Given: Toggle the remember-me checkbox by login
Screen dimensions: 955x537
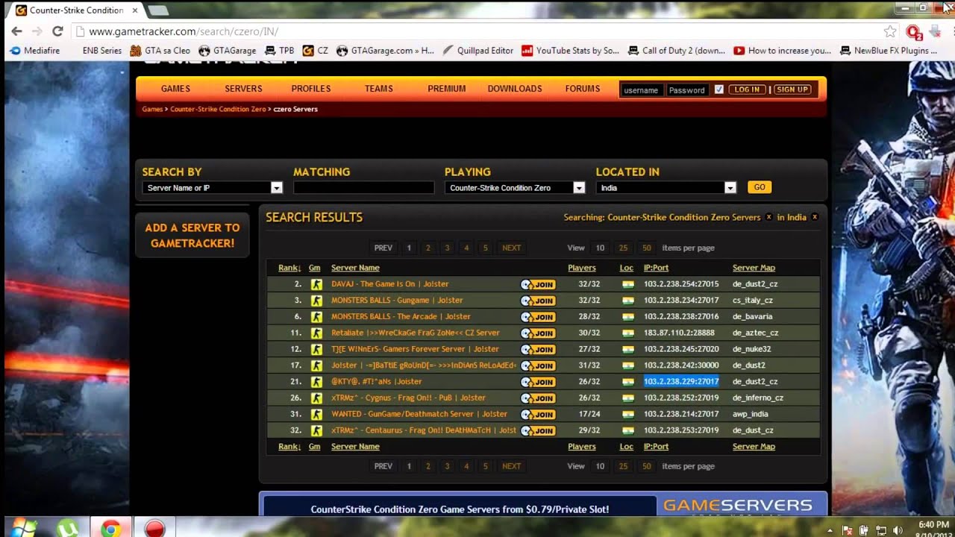Looking at the screenshot, I should pos(718,89).
